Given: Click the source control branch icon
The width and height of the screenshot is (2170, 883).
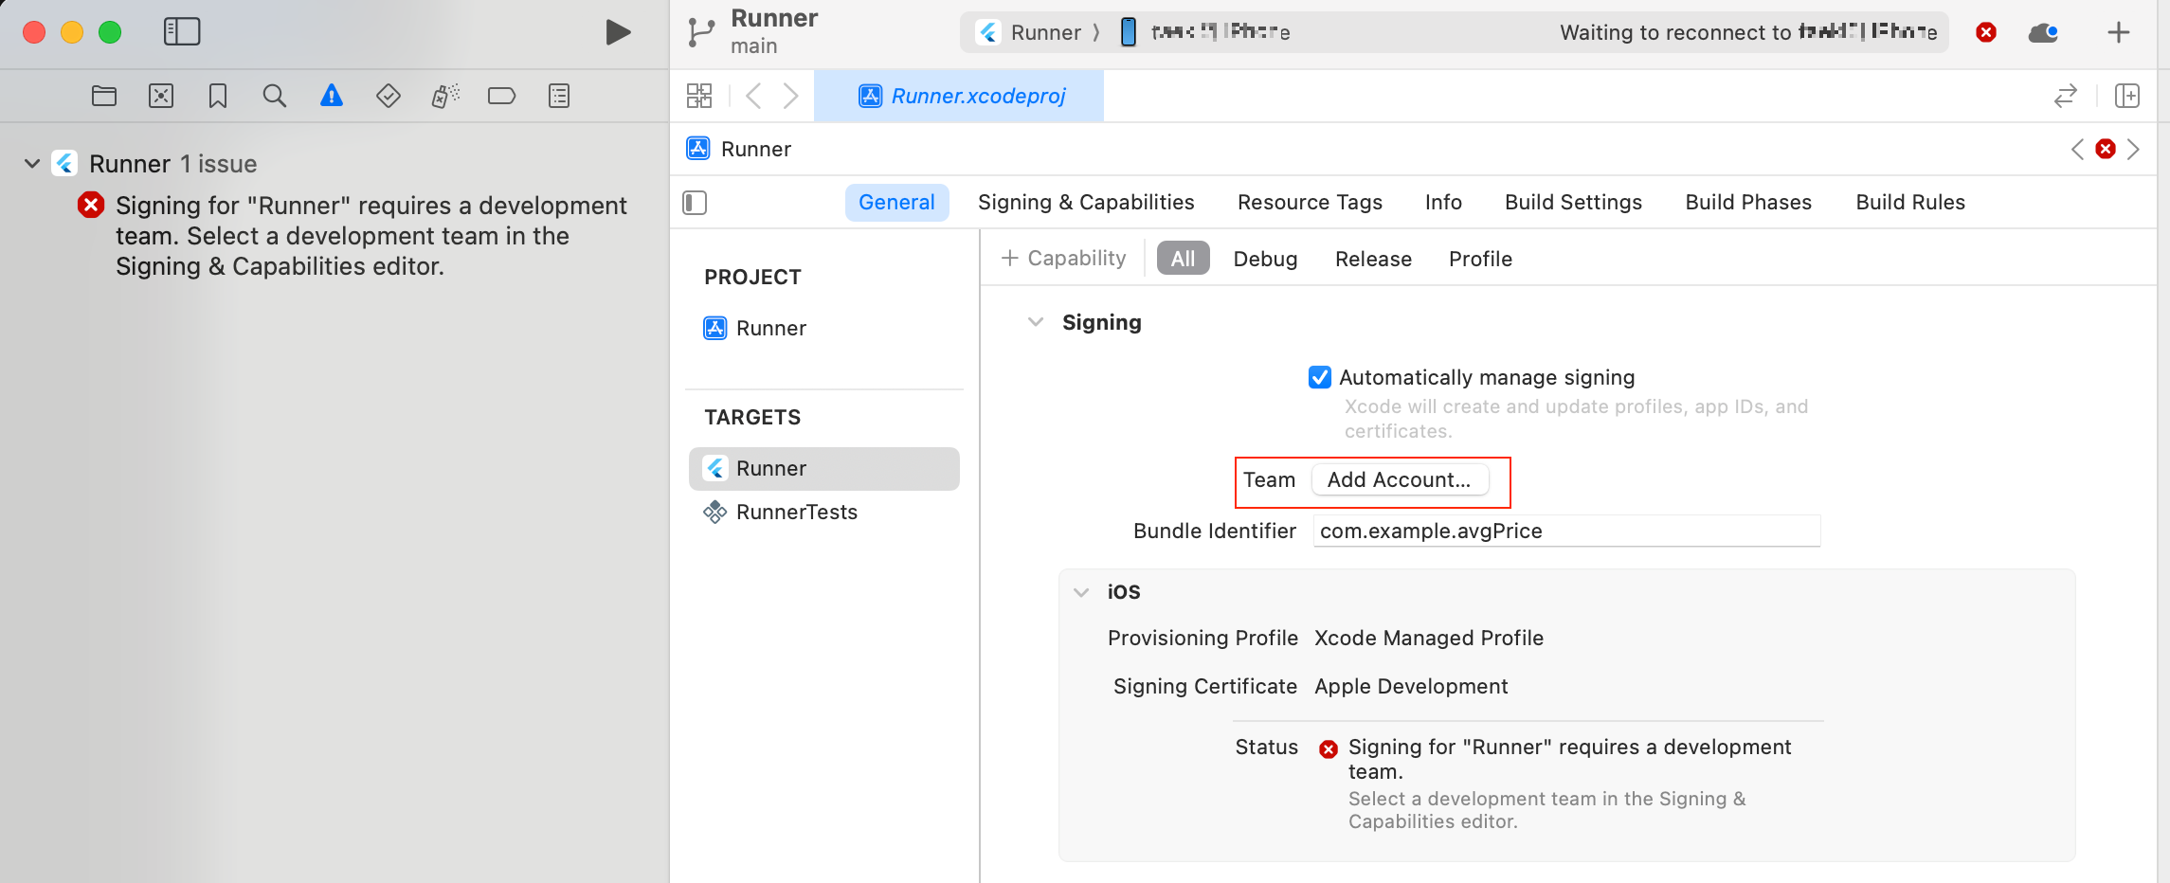Looking at the screenshot, I should tap(701, 32).
